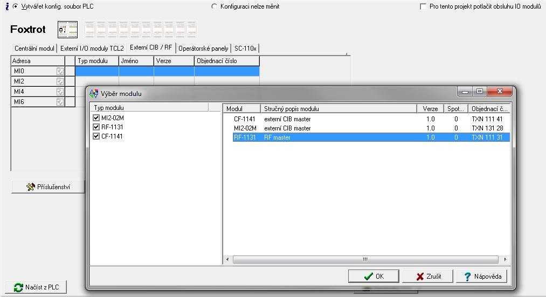This screenshot has height=297, width=546.
Task: Open the Operátorské panely tab
Action: pos(203,49)
